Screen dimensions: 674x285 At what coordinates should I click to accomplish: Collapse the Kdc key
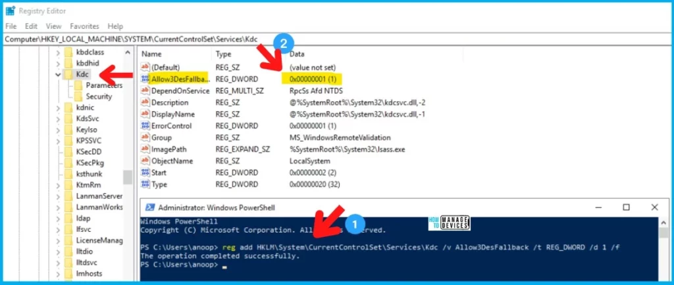[x=58, y=75]
